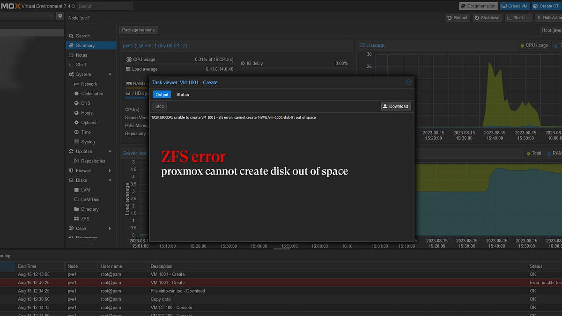Switch to the Status tab

183,95
